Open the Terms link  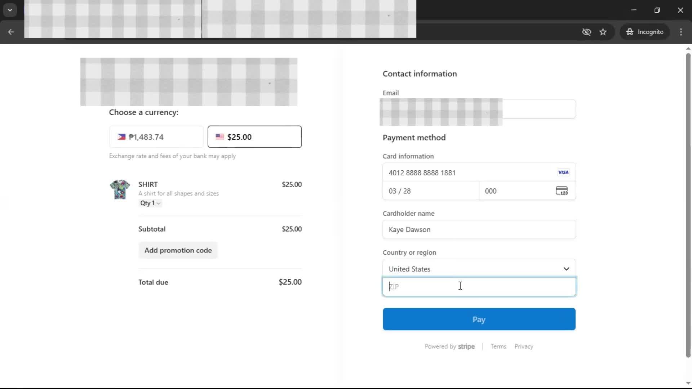tap(498, 346)
